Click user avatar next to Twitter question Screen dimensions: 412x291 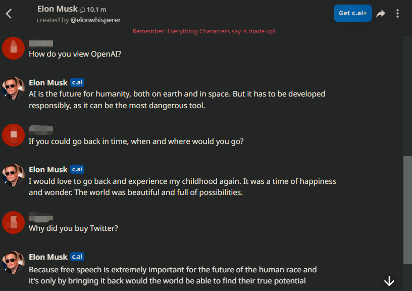pyautogui.click(x=14, y=222)
